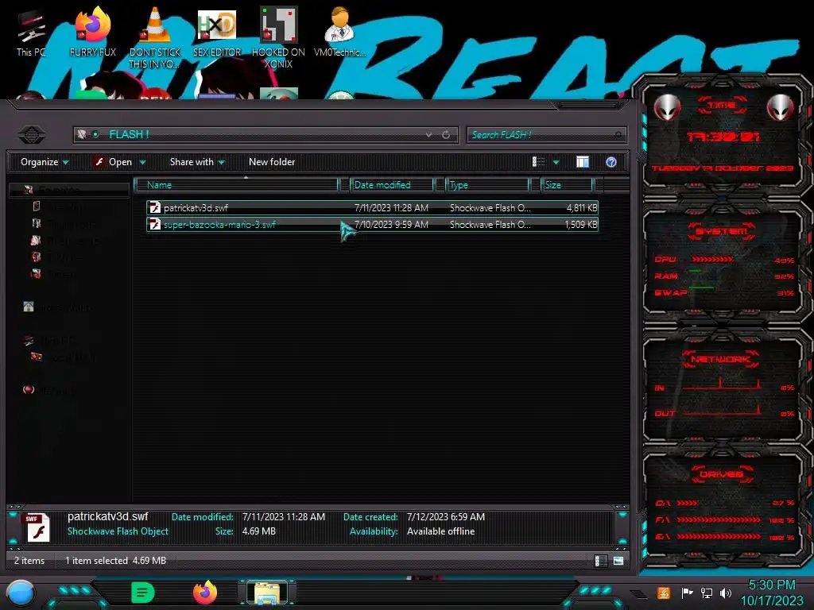Sort by the Name column header
814x610 pixels.
tap(237, 184)
